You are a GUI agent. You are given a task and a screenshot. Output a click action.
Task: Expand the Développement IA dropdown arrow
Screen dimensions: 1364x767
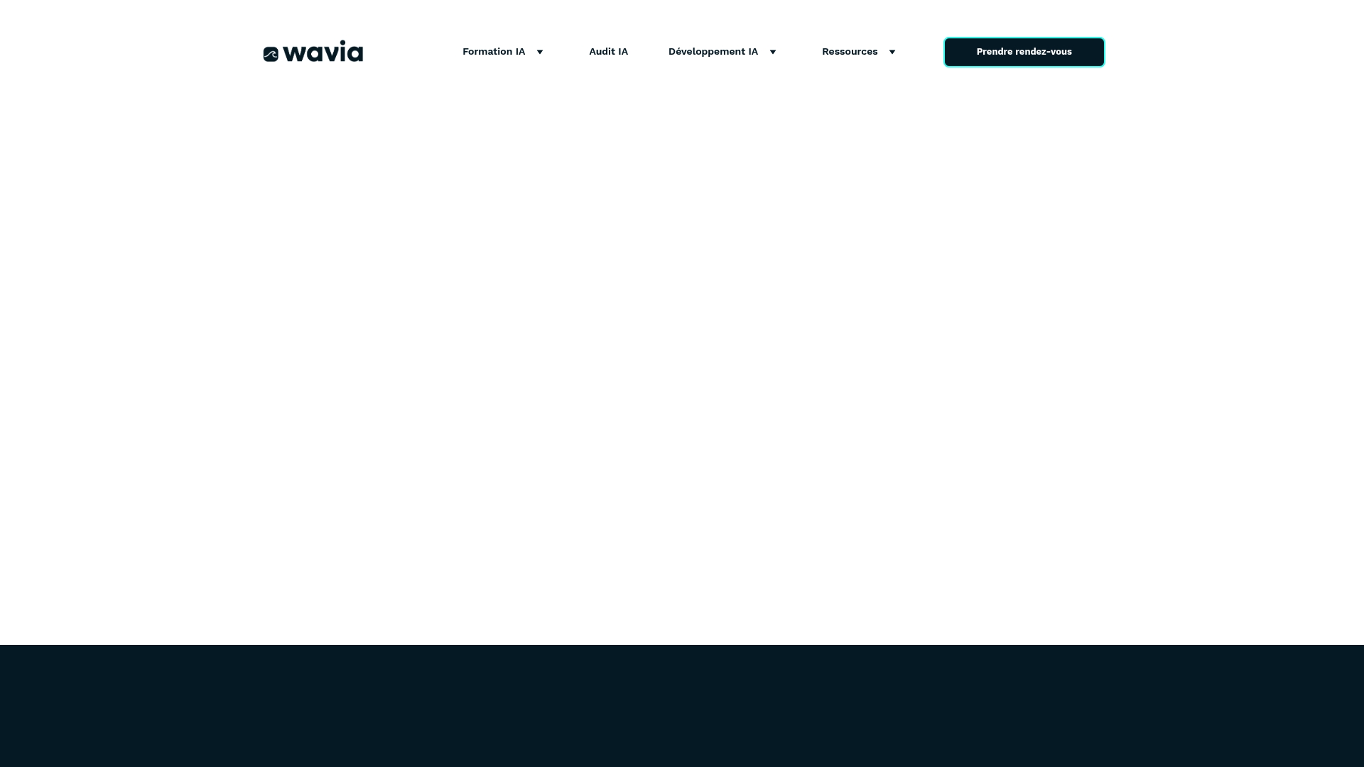772,52
